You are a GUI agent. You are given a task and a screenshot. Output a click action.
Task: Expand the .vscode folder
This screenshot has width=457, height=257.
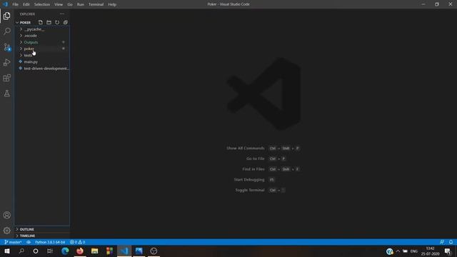(42, 36)
